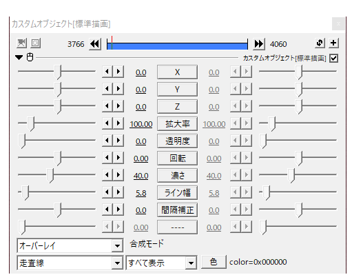Decrease 拡大率 value with left arrow
Screen dimensions: 352x275
coord(107,123)
